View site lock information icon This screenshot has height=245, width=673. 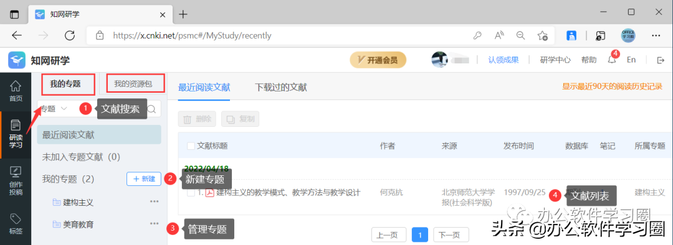(100, 35)
